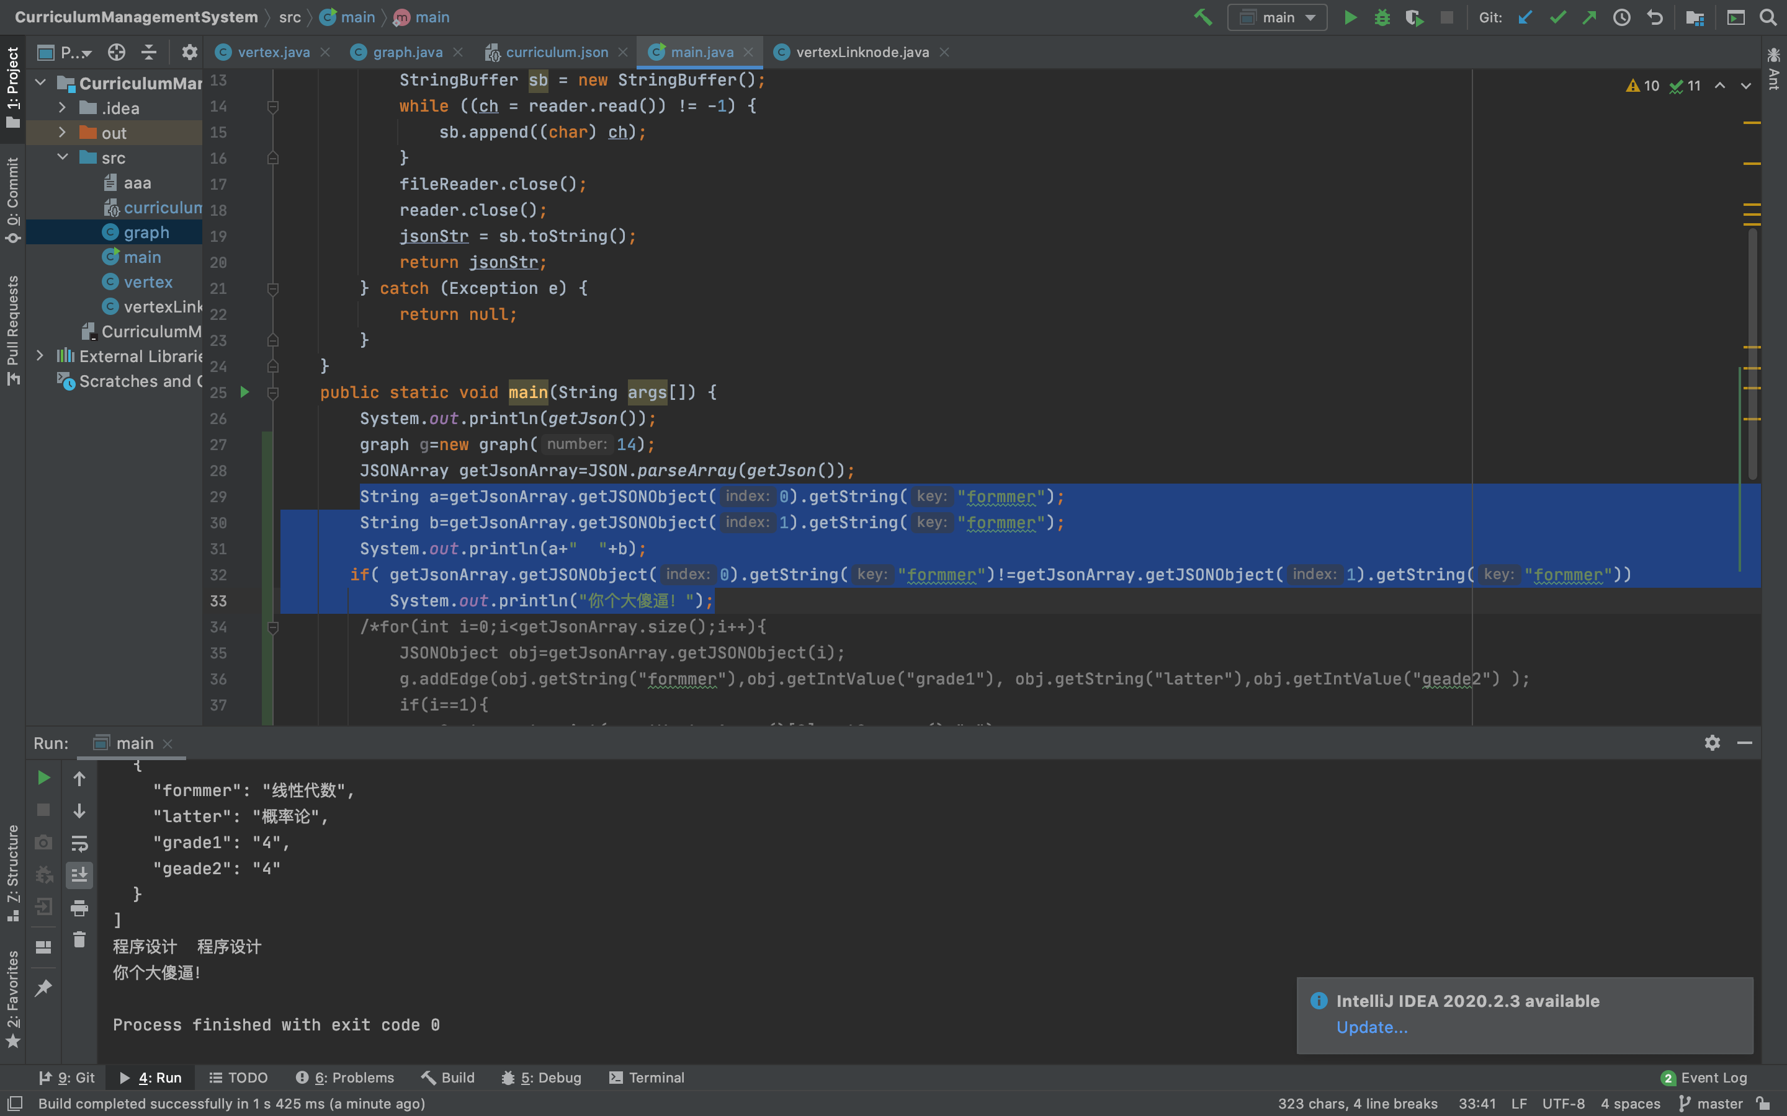Open Run panel settings gear

tap(1713, 743)
